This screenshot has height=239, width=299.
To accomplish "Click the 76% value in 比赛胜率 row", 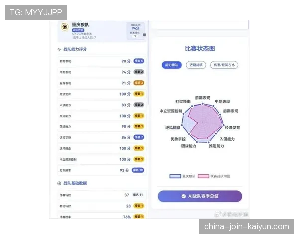I will (x=127, y=217).
